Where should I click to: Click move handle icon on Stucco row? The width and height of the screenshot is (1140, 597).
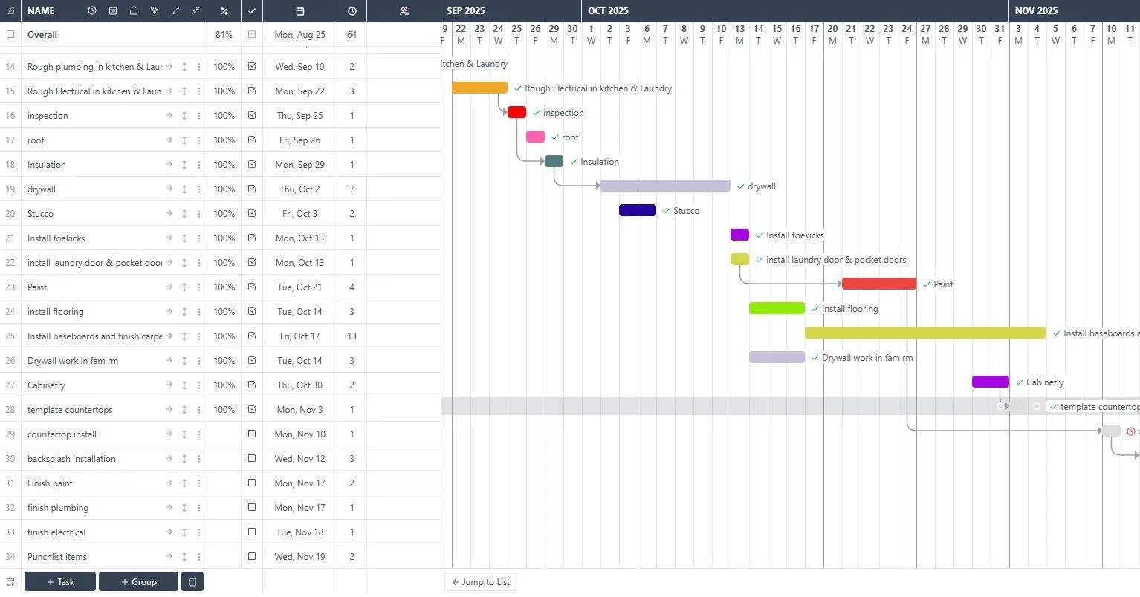(x=184, y=213)
